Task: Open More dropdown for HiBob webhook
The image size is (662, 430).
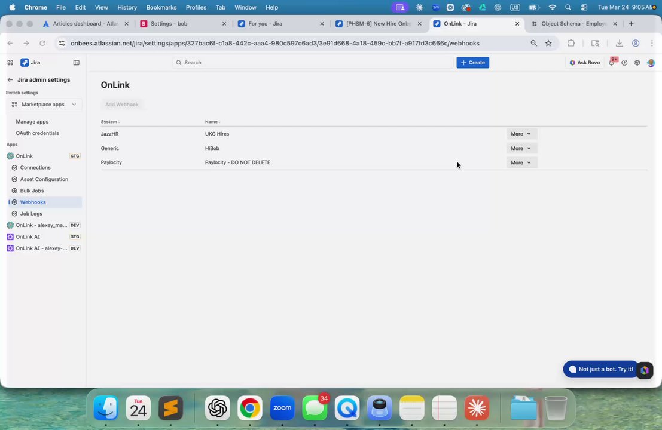Action: point(521,148)
